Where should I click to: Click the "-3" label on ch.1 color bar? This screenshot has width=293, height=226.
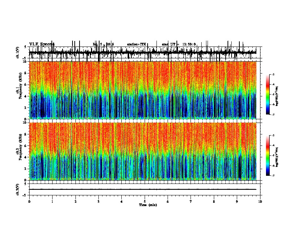pyautogui.click(x=273, y=74)
